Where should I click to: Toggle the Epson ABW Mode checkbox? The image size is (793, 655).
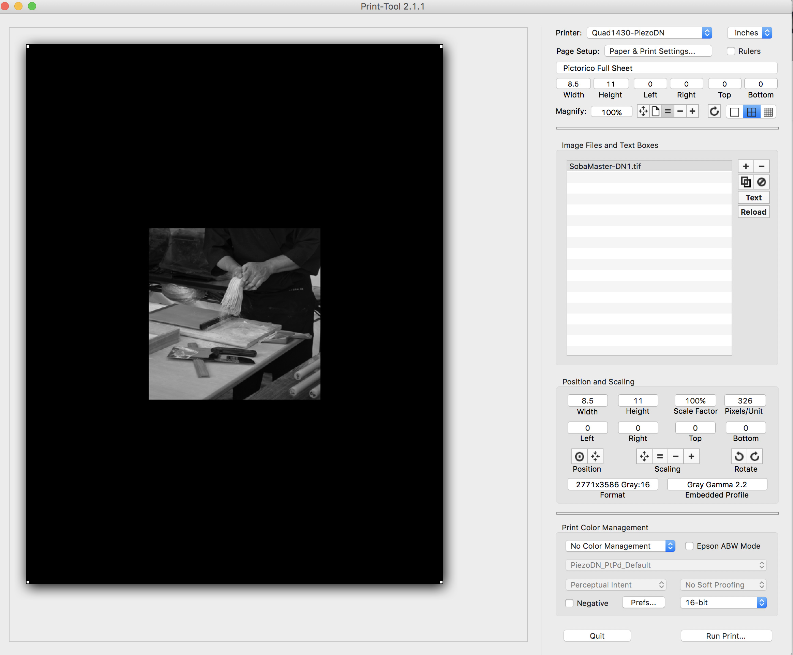[x=689, y=546]
